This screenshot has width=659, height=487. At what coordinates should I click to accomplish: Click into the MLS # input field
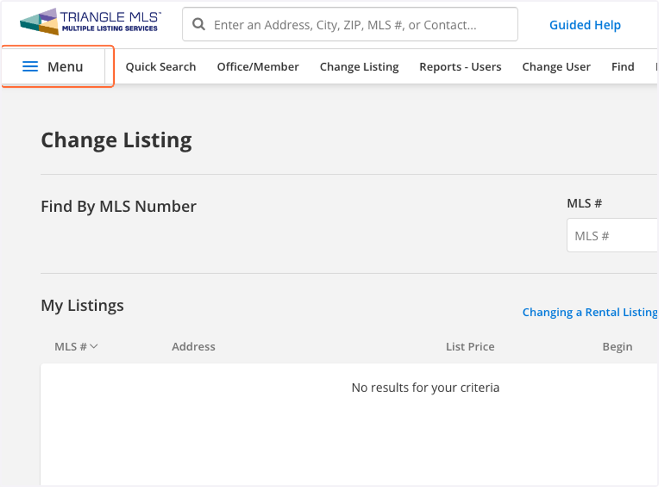pos(612,236)
